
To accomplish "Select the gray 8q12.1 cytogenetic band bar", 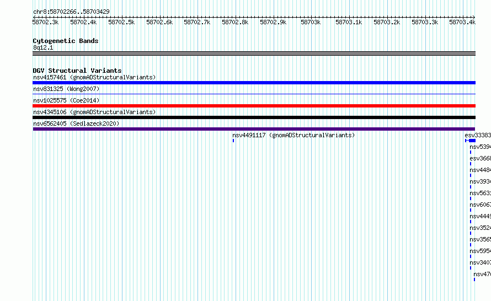I will coord(254,53).
